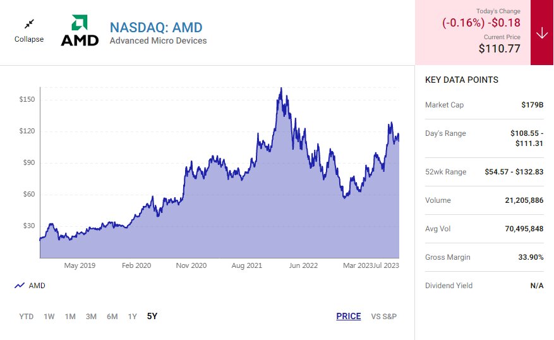Switch chart to 6M range
554x340 pixels.
112,317
